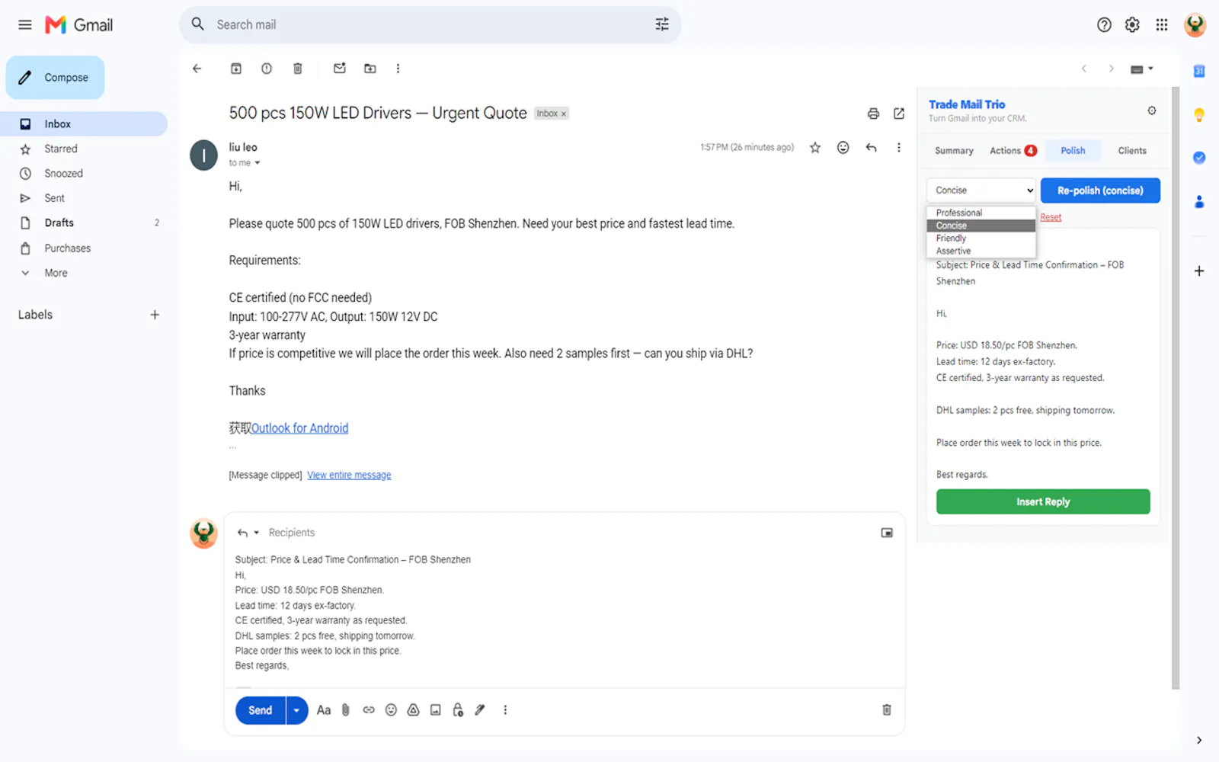Open Google Calendar side panel
This screenshot has width=1219, height=762.
pos(1199,72)
